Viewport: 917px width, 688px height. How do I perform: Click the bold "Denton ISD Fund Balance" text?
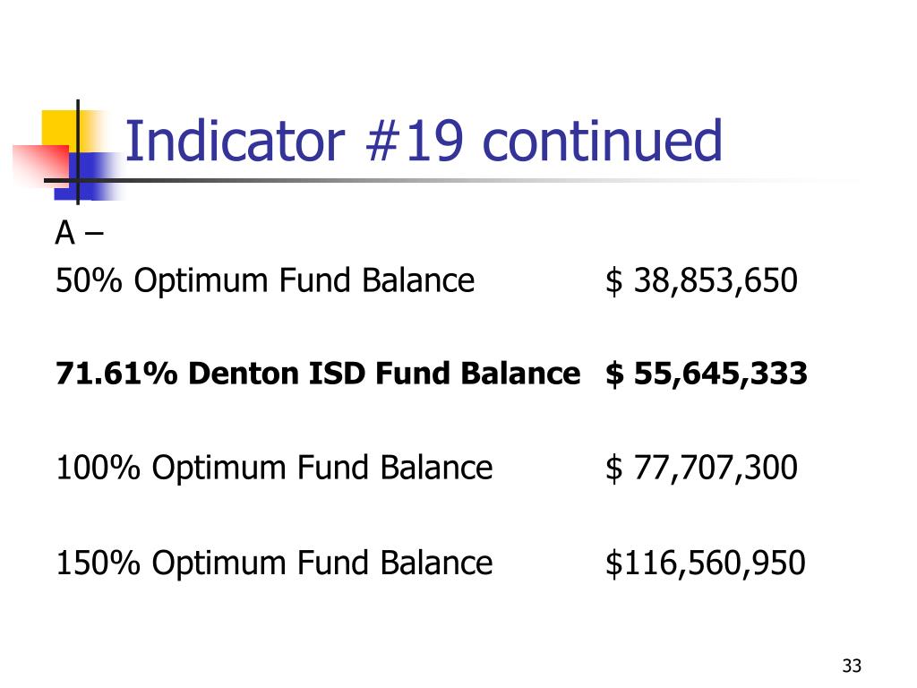(384, 374)
